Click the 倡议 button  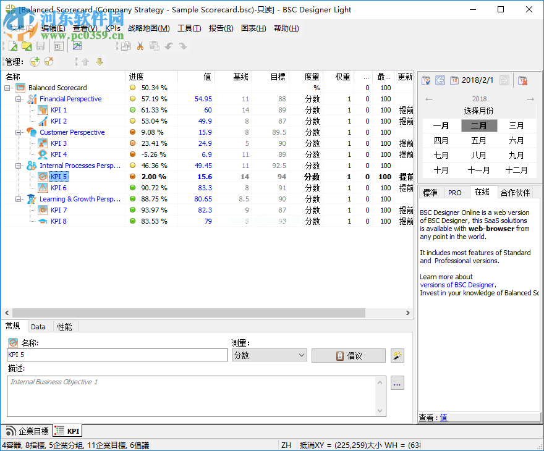pos(348,355)
